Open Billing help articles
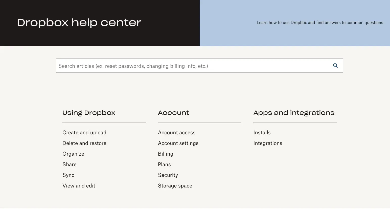The height and width of the screenshot is (209, 390). [x=166, y=154]
